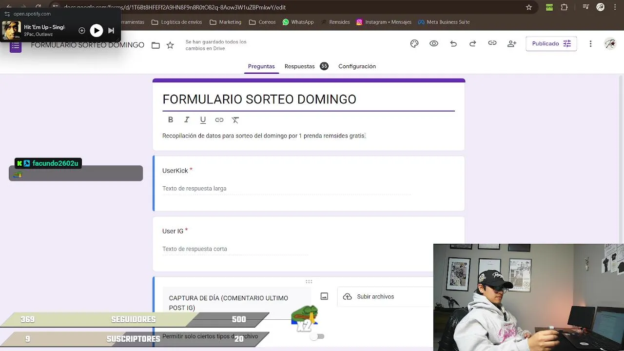
Task: Open the theme customization palette
Action: click(414, 43)
